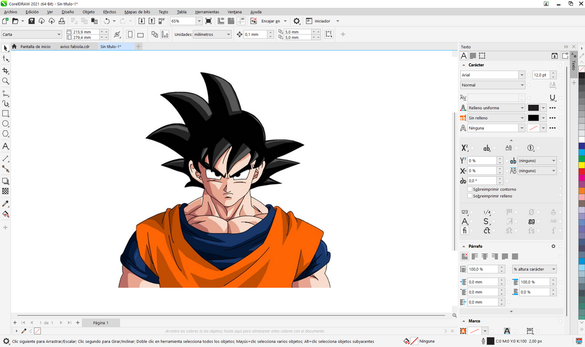Click the Página 1 page tab
Image resolution: width=585 pixels, height=347 pixels.
[101, 323]
